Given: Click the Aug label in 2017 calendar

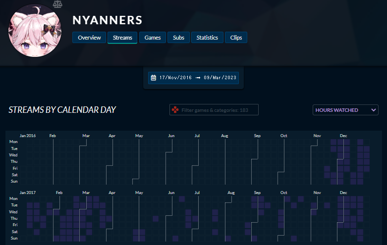Looking at the screenshot, I should click(231, 193).
